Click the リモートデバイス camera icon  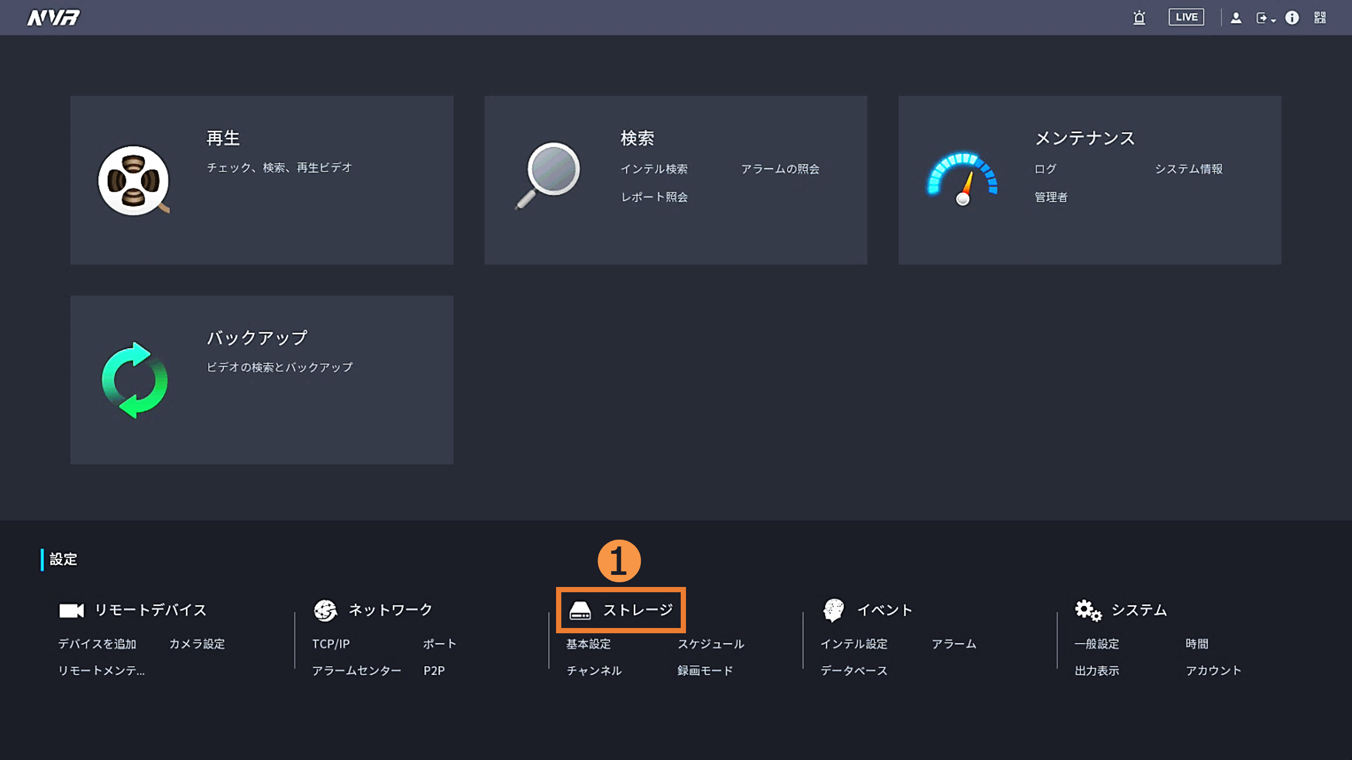pyautogui.click(x=71, y=610)
